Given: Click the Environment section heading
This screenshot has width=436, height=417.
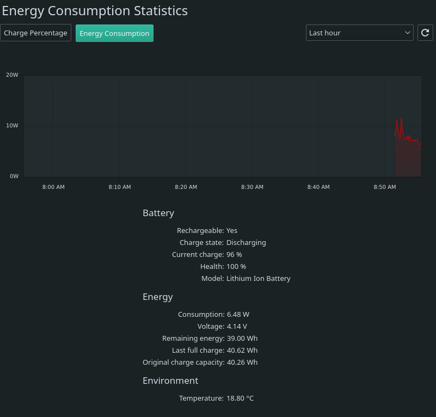Looking at the screenshot, I should click(170, 381).
